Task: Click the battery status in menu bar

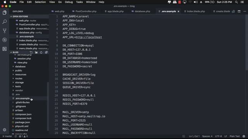Action: tap(210, 2)
